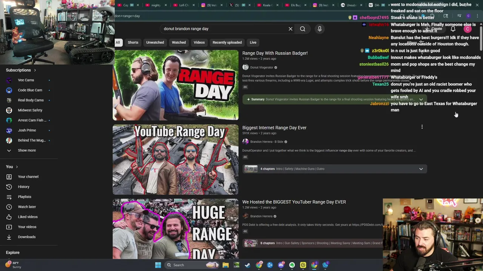Viewport: 483px width, 271px height.
Task: Filter results by Unwatched
Action: pos(155,43)
